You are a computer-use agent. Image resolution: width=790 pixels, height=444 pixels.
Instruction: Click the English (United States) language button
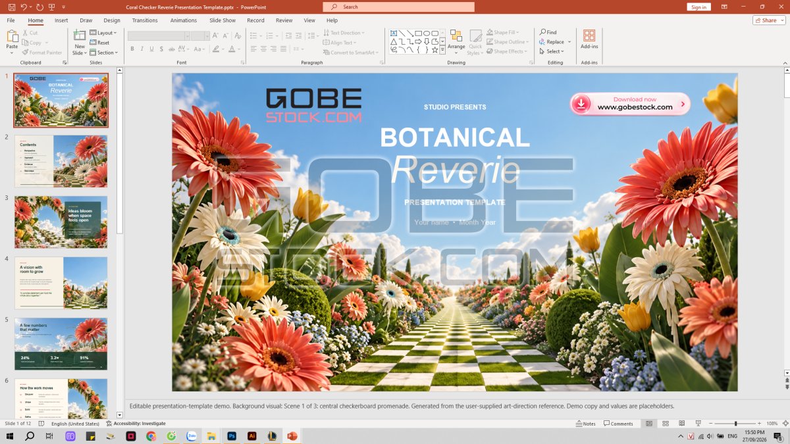tap(75, 424)
